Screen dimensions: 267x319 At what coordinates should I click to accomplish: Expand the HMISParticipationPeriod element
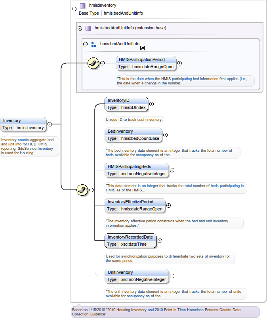pyautogui.click(x=179, y=63)
